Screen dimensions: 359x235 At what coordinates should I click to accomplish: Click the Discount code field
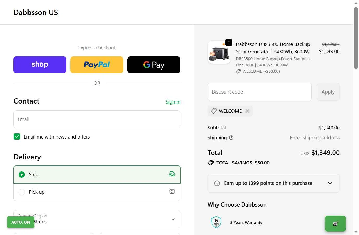coord(259,92)
